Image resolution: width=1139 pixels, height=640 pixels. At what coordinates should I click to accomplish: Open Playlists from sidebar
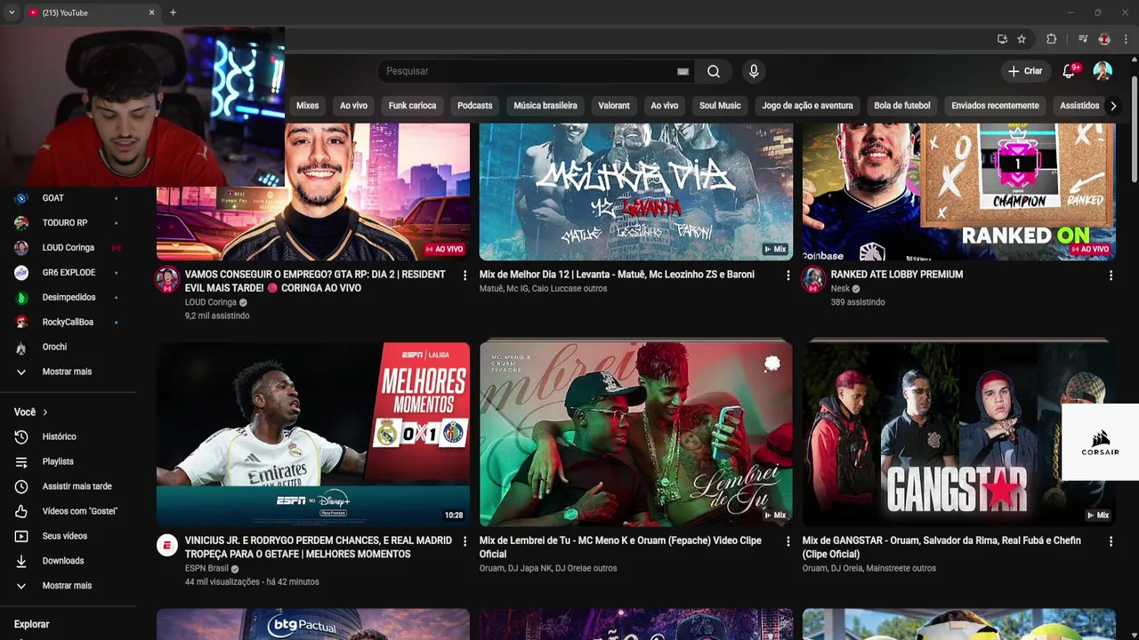pos(68,462)
